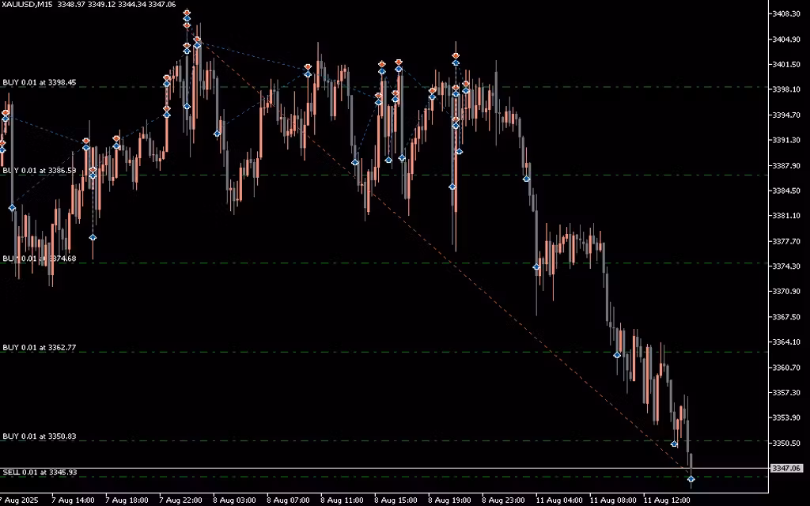Click the BUY 0.01 at 3398.45 order label

click(x=40, y=82)
